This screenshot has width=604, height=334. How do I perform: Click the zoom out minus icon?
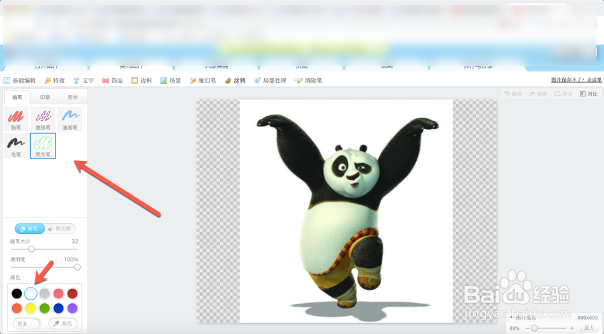(x=527, y=328)
